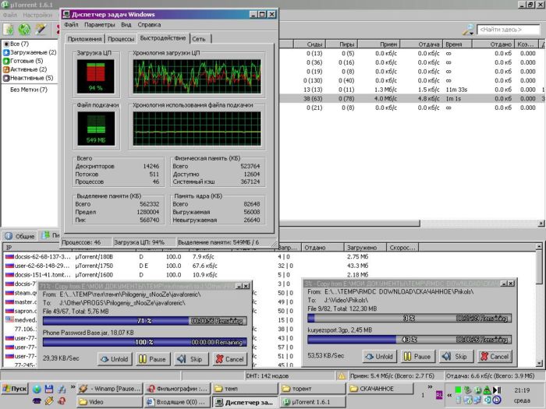This screenshot has height=409, width=546.
Task: Open the Вид menu in Task Manager
Action: click(x=126, y=25)
